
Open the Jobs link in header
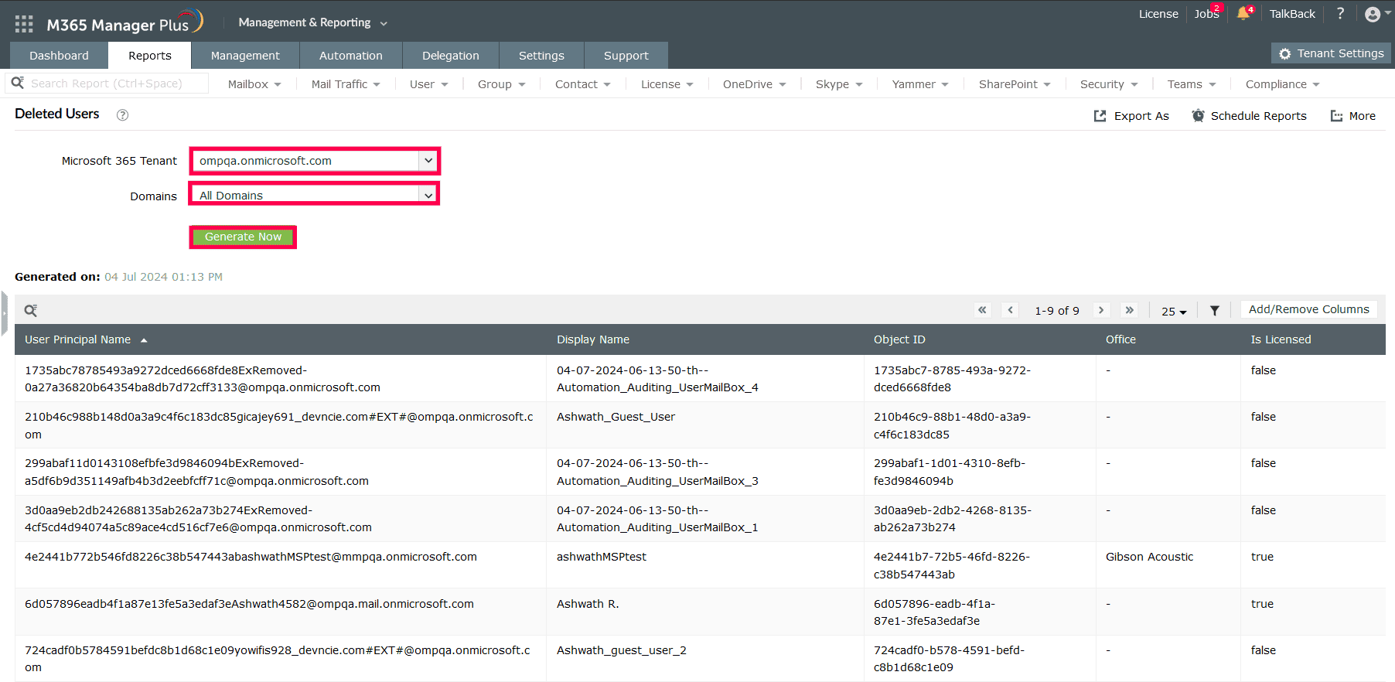point(1206,14)
